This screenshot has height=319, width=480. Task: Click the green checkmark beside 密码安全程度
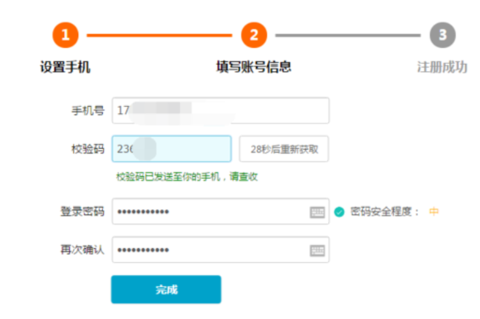tap(339, 212)
